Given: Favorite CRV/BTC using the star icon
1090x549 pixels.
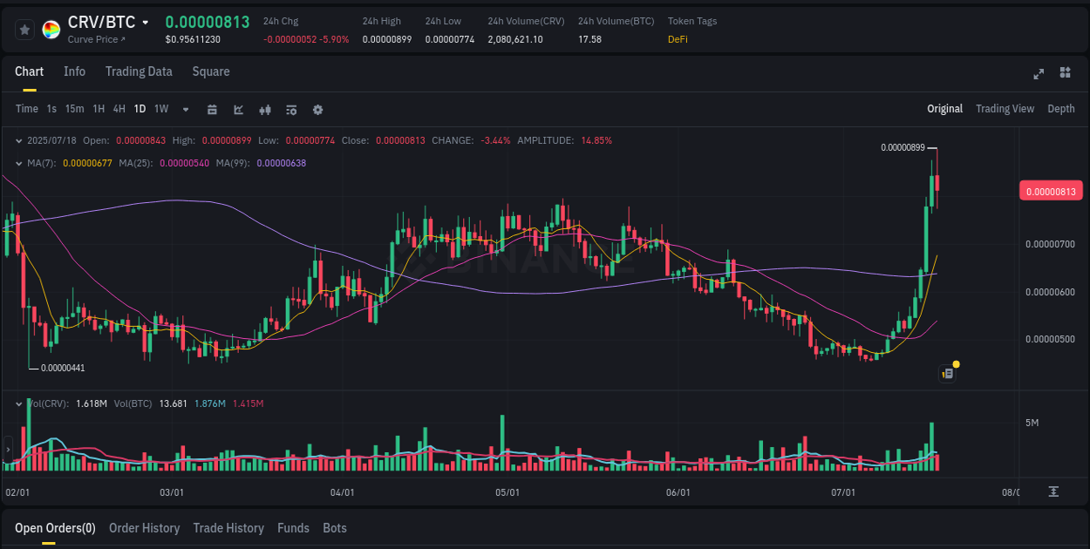Looking at the screenshot, I should click(24, 29).
